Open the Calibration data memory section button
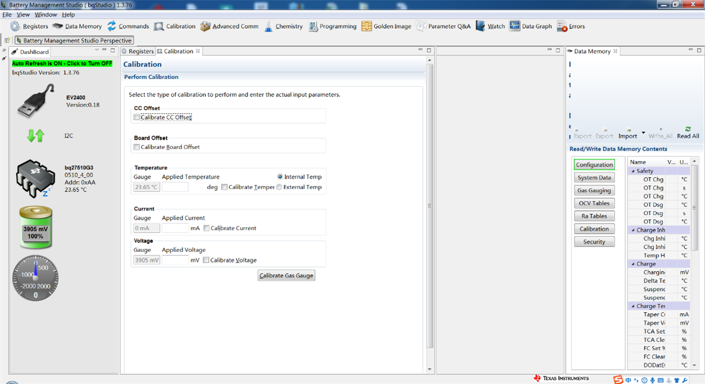Image resolution: width=705 pixels, height=384 pixels. [x=594, y=229]
